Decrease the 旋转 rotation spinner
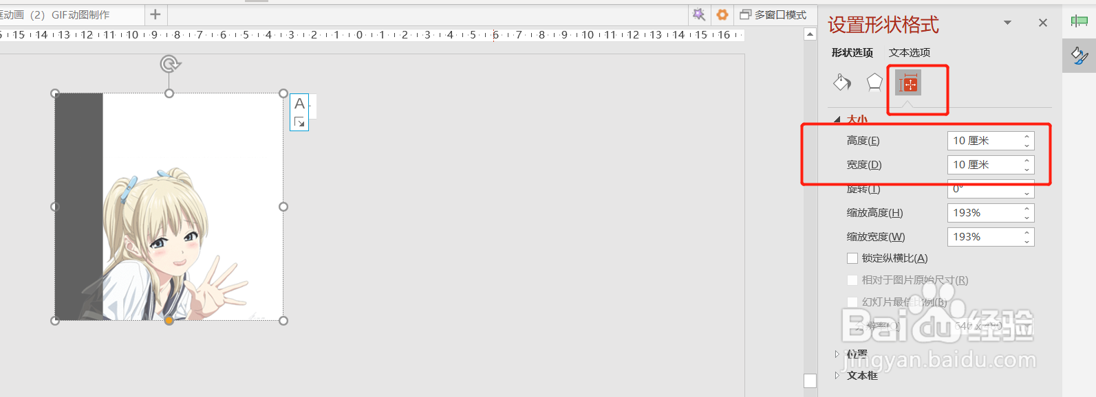The width and height of the screenshot is (1096, 397). pos(1027,194)
